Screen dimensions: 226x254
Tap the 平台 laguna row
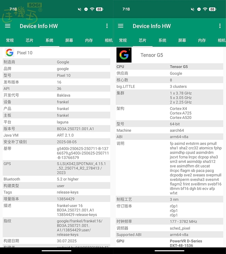click(57, 122)
